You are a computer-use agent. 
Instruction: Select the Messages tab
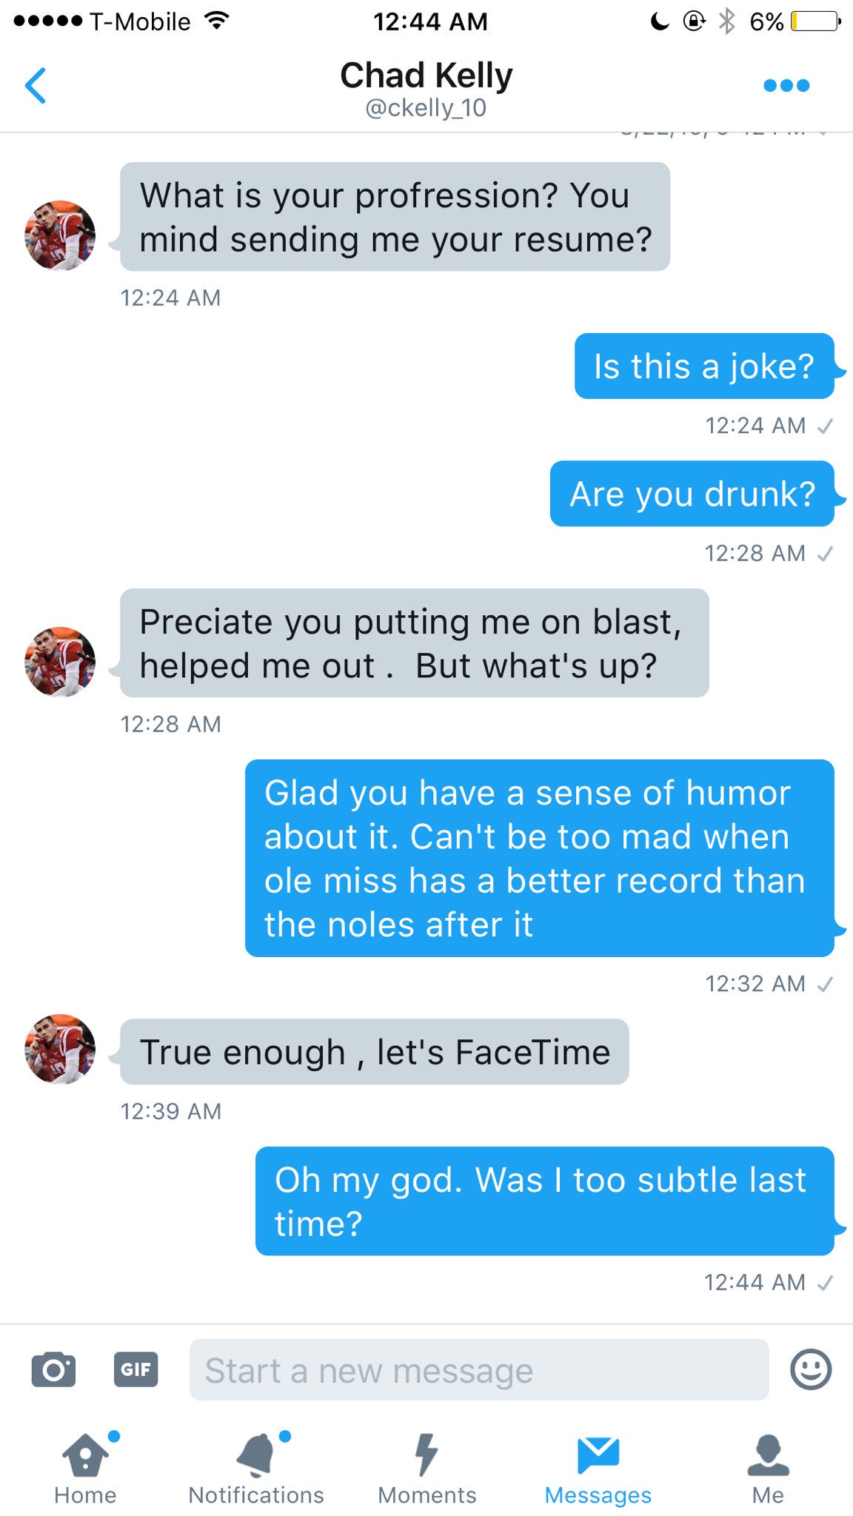click(598, 1469)
